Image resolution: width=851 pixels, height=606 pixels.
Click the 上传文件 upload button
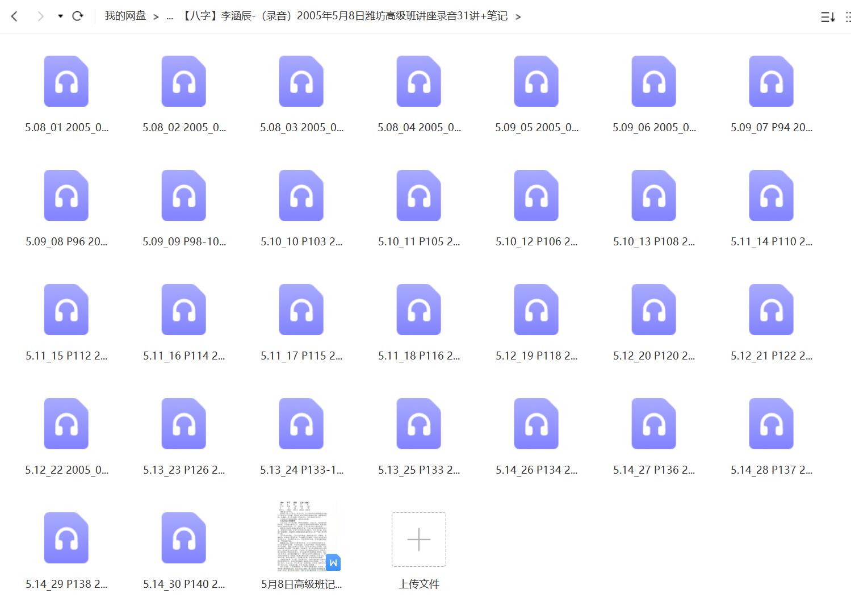coord(419,540)
